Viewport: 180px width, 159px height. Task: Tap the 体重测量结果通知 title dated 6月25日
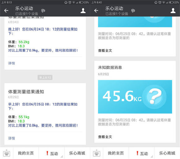pyautogui.click(x=26, y=92)
